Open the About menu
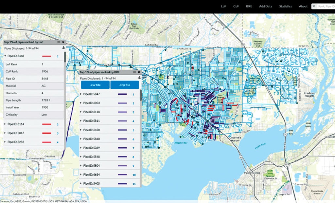This screenshot has width=335, height=203. coord(303,7)
